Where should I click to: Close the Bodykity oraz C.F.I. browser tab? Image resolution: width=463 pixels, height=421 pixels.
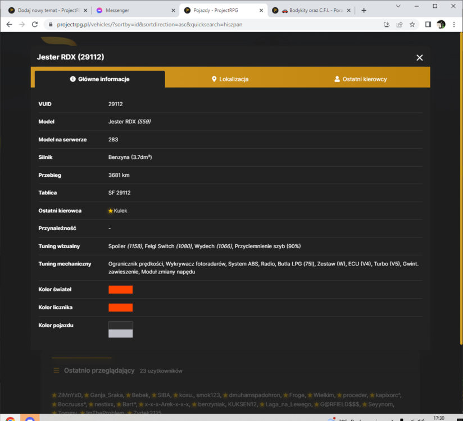(x=349, y=10)
